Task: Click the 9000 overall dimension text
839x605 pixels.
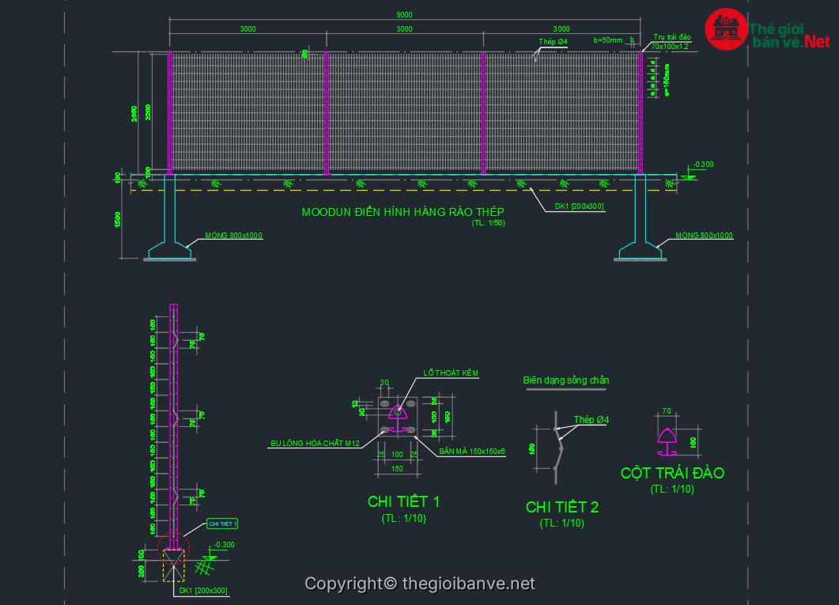Action: (403, 15)
